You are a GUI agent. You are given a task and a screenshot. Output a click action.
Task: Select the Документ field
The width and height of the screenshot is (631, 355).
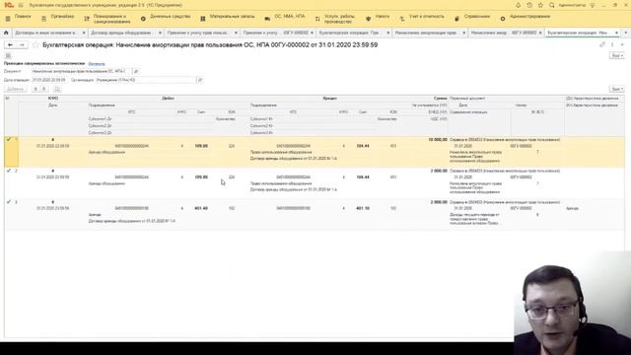(x=82, y=71)
